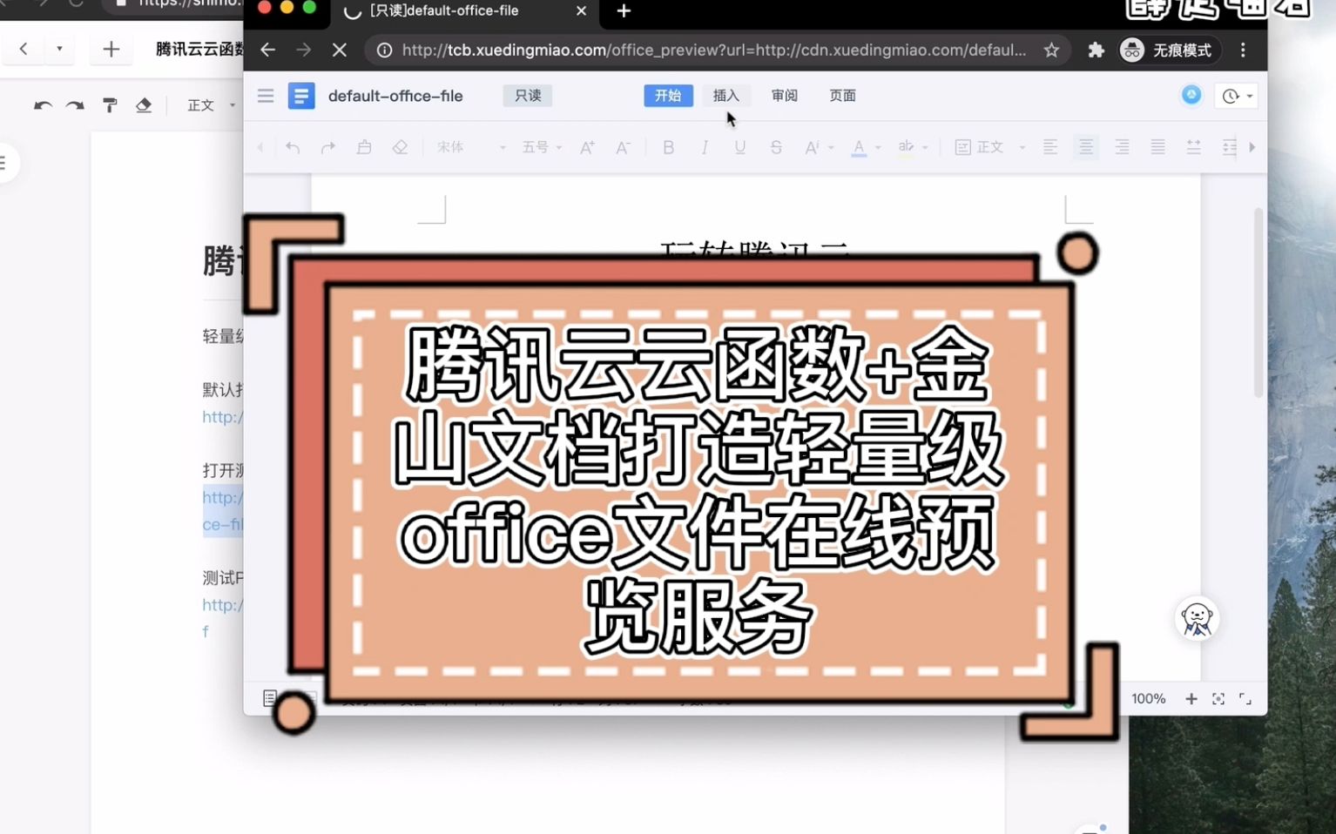Select the format painter in preview toolbar

click(x=364, y=148)
